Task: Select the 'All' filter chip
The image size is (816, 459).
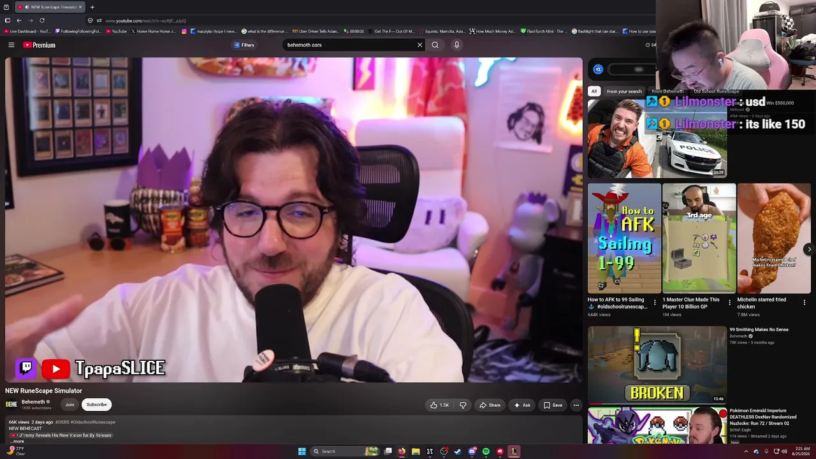Action: 594,91
